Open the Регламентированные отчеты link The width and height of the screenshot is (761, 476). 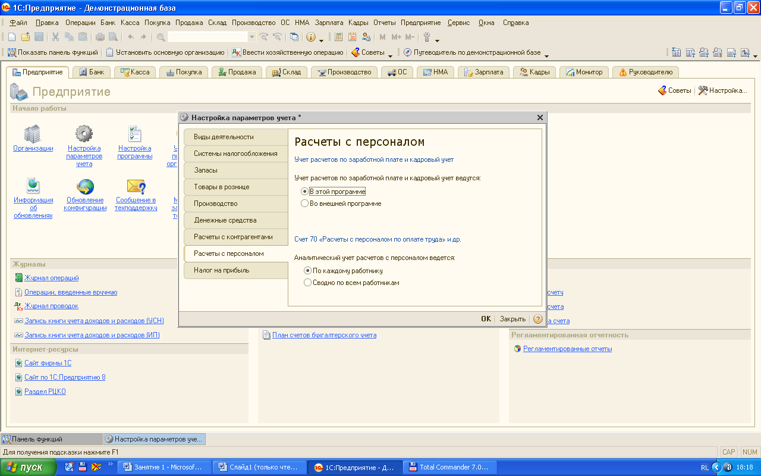(x=567, y=349)
